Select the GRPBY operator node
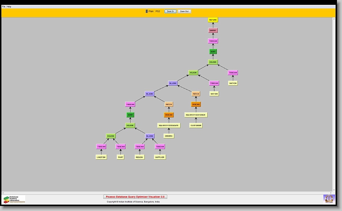 (213, 30)
